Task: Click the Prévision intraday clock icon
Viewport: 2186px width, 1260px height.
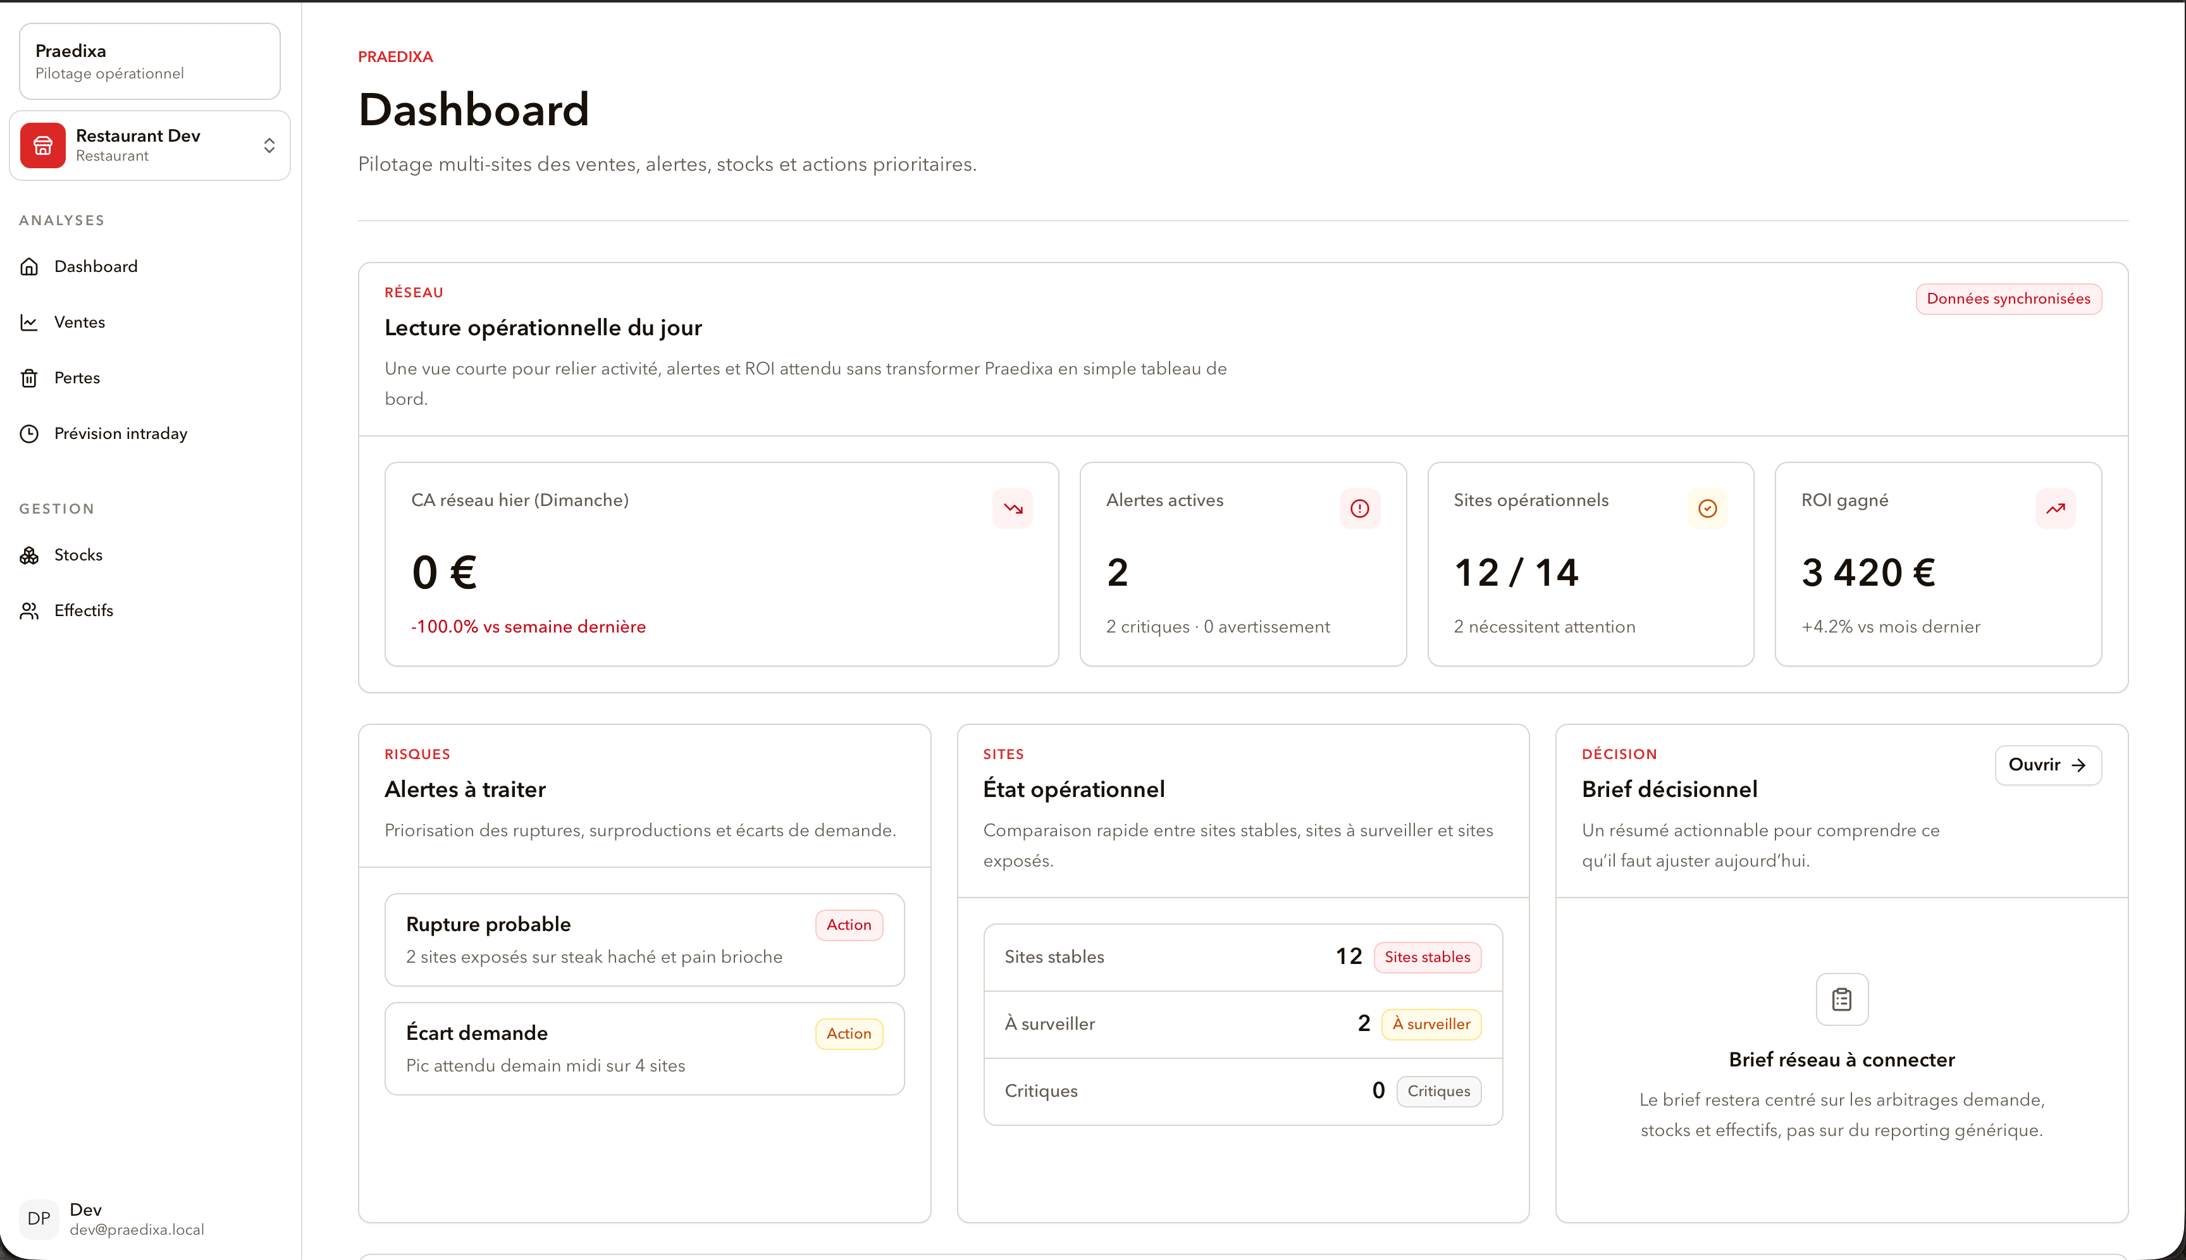Action: click(30, 433)
